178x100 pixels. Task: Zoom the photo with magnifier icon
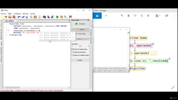(x=122, y=16)
